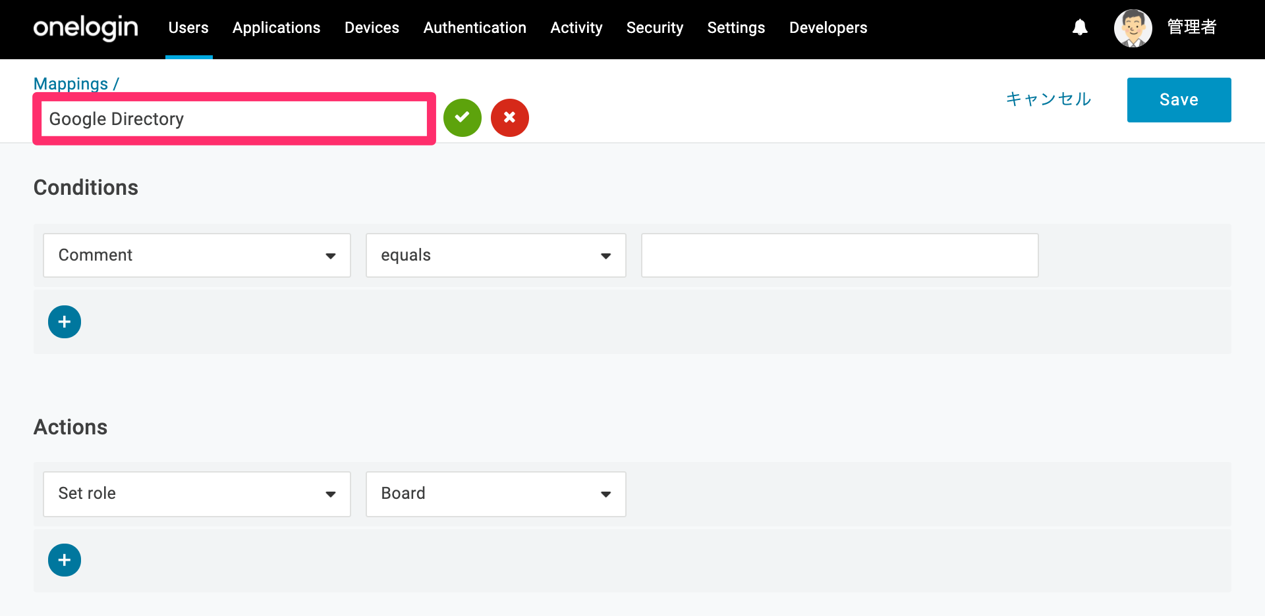Click the キャンセル link
1265x616 pixels.
[x=1048, y=99]
